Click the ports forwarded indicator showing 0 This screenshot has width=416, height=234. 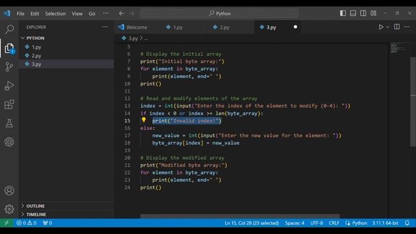coord(47,223)
